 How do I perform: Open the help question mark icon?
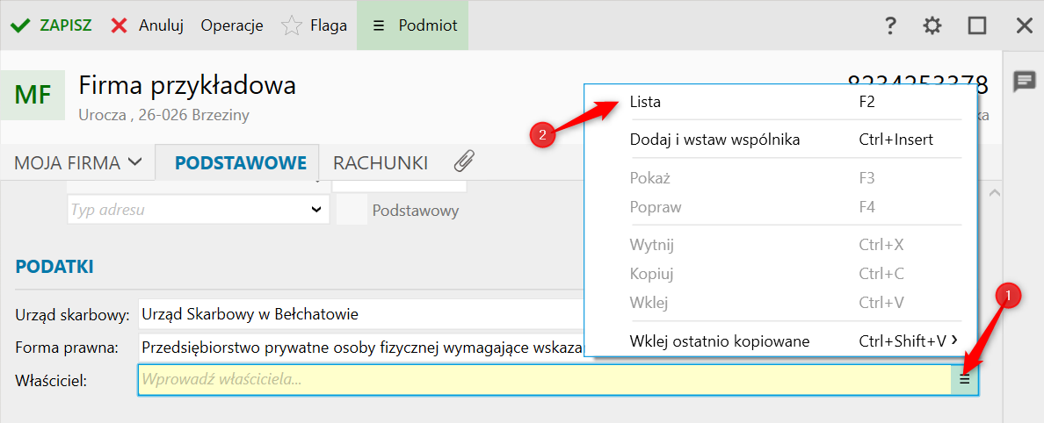tap(890, 26)
